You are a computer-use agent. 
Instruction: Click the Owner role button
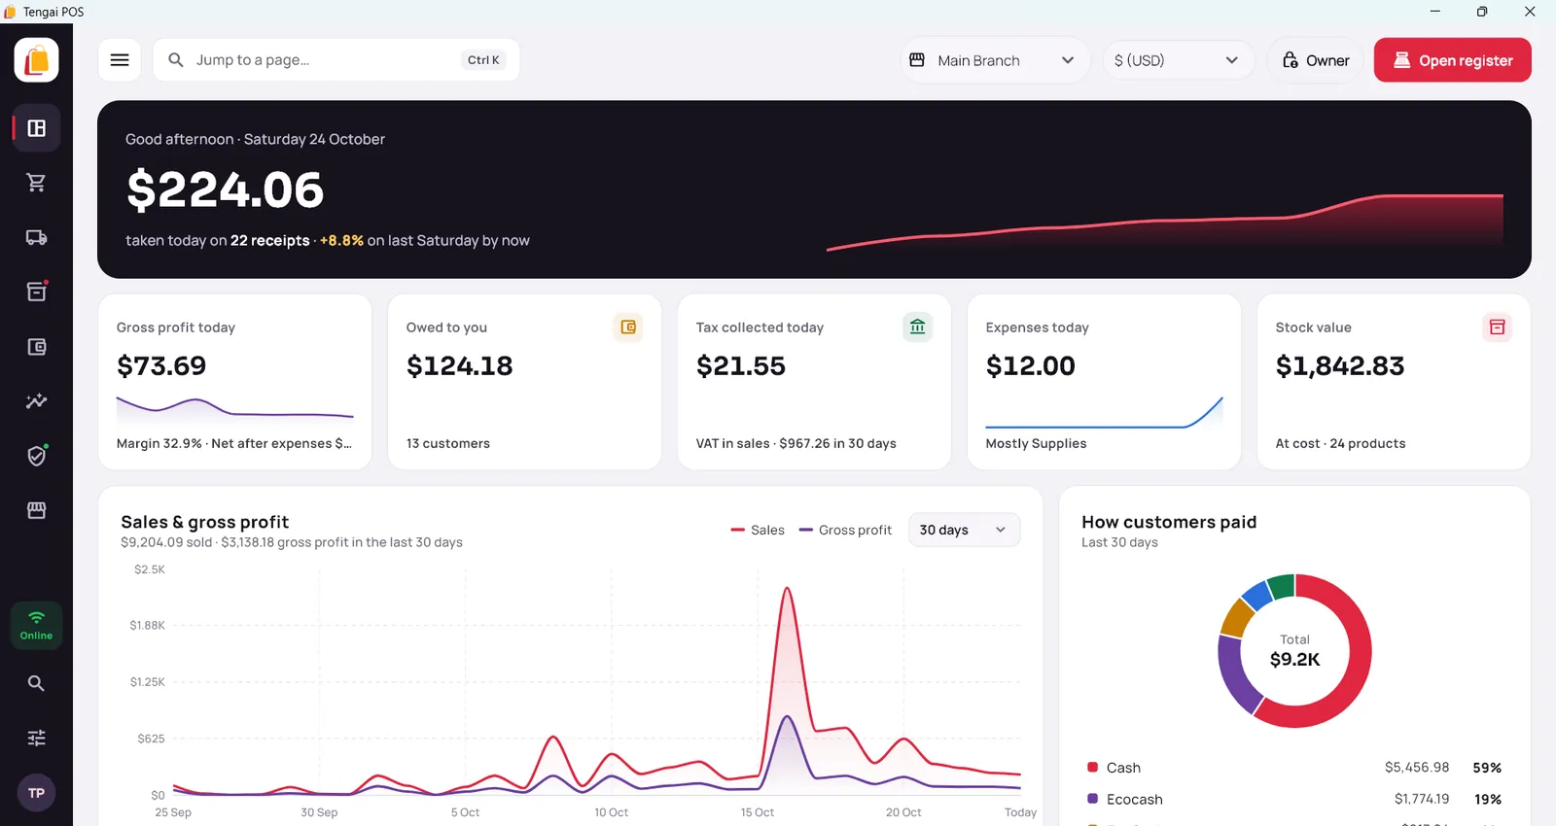[x=1316, y=60]
